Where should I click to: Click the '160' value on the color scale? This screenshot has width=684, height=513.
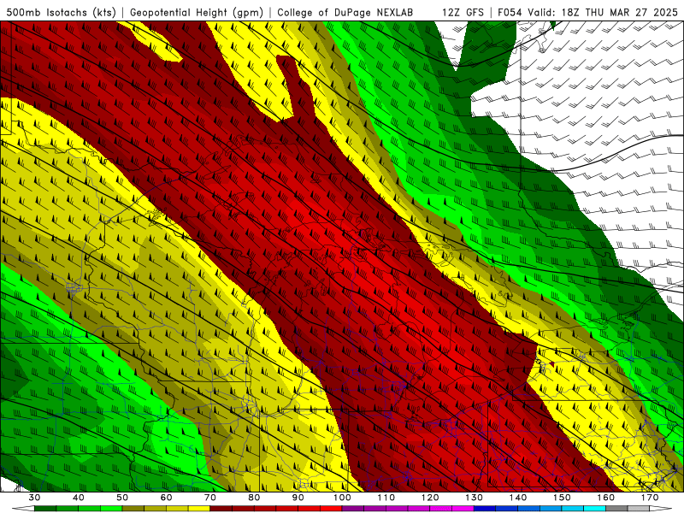pyautogui.click(x=606, y=498)
